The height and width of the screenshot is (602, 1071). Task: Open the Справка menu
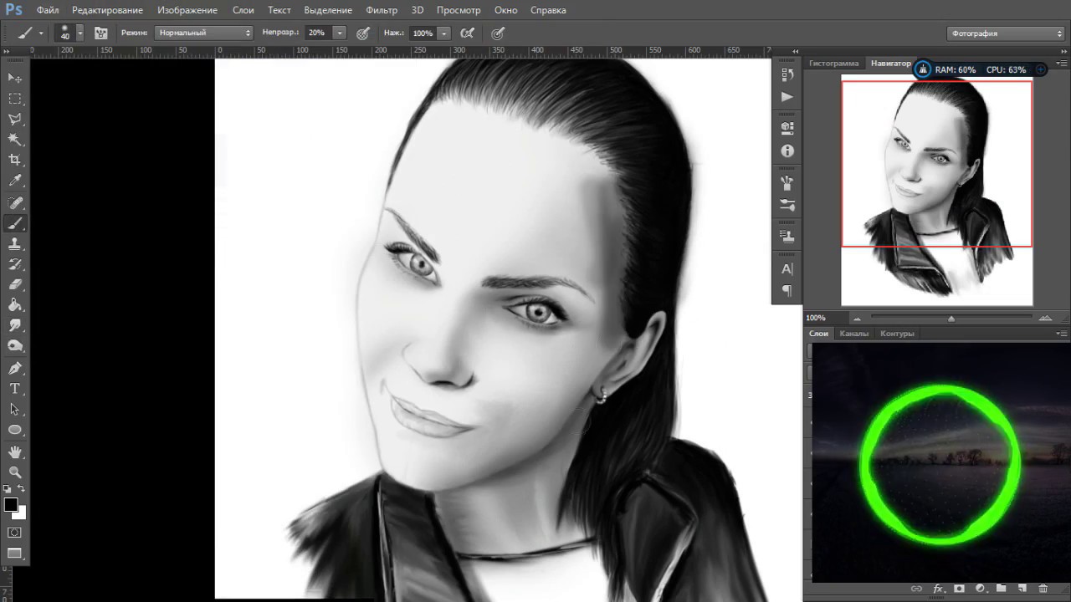tap(548, 10)
